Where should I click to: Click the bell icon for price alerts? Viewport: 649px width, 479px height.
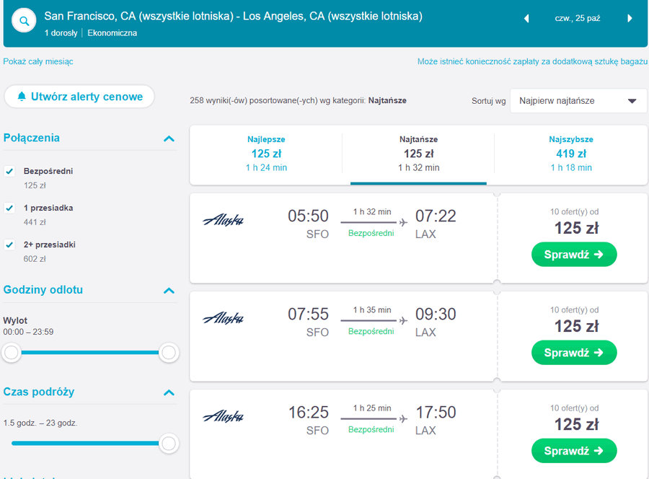tap(22, 97)
